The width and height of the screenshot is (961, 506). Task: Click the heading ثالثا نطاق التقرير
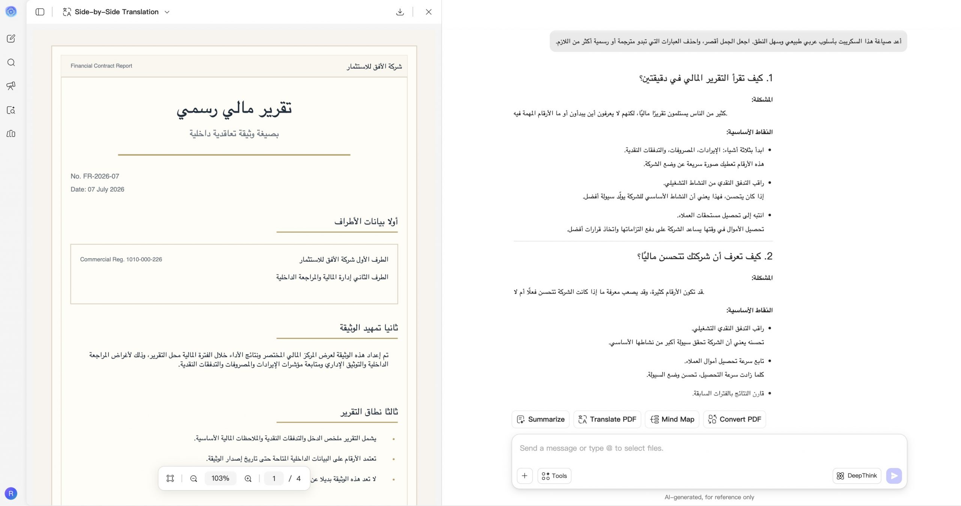click(x=369, y=412)
